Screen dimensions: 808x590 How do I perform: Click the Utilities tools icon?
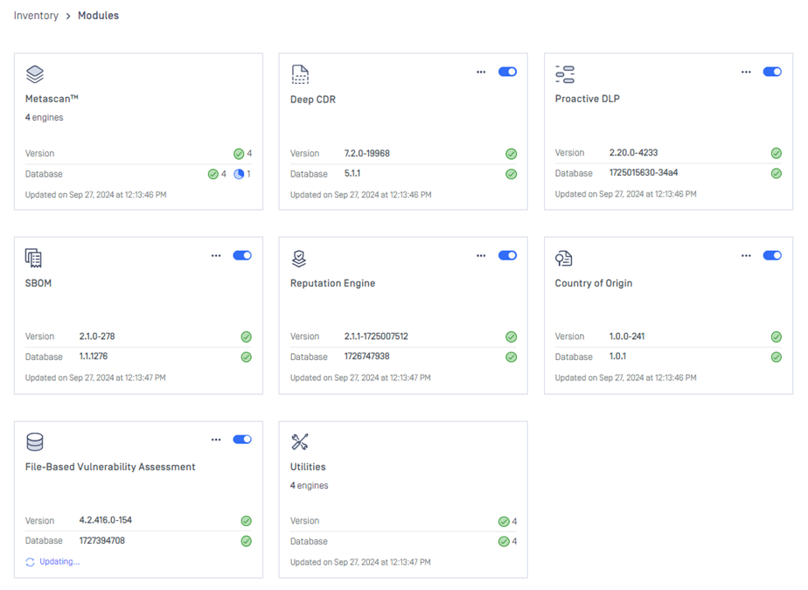(x=299, y=441)
